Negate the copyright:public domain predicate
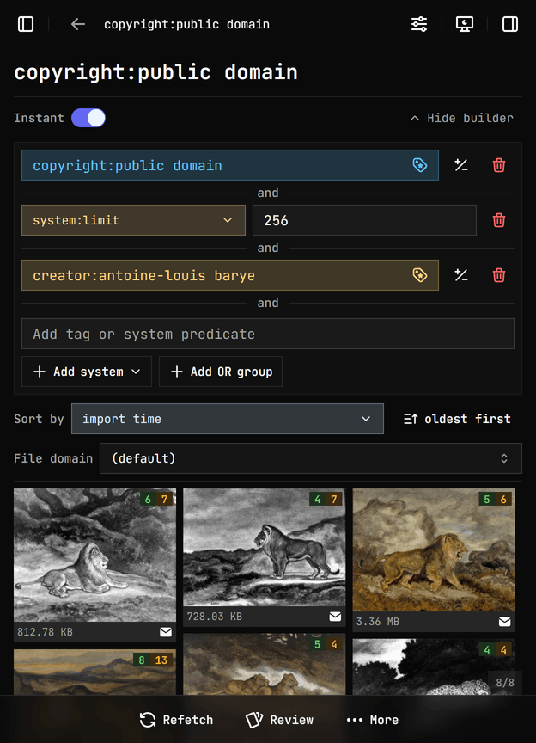The height and width of the screenshot is (743, 536). (461, 165)
